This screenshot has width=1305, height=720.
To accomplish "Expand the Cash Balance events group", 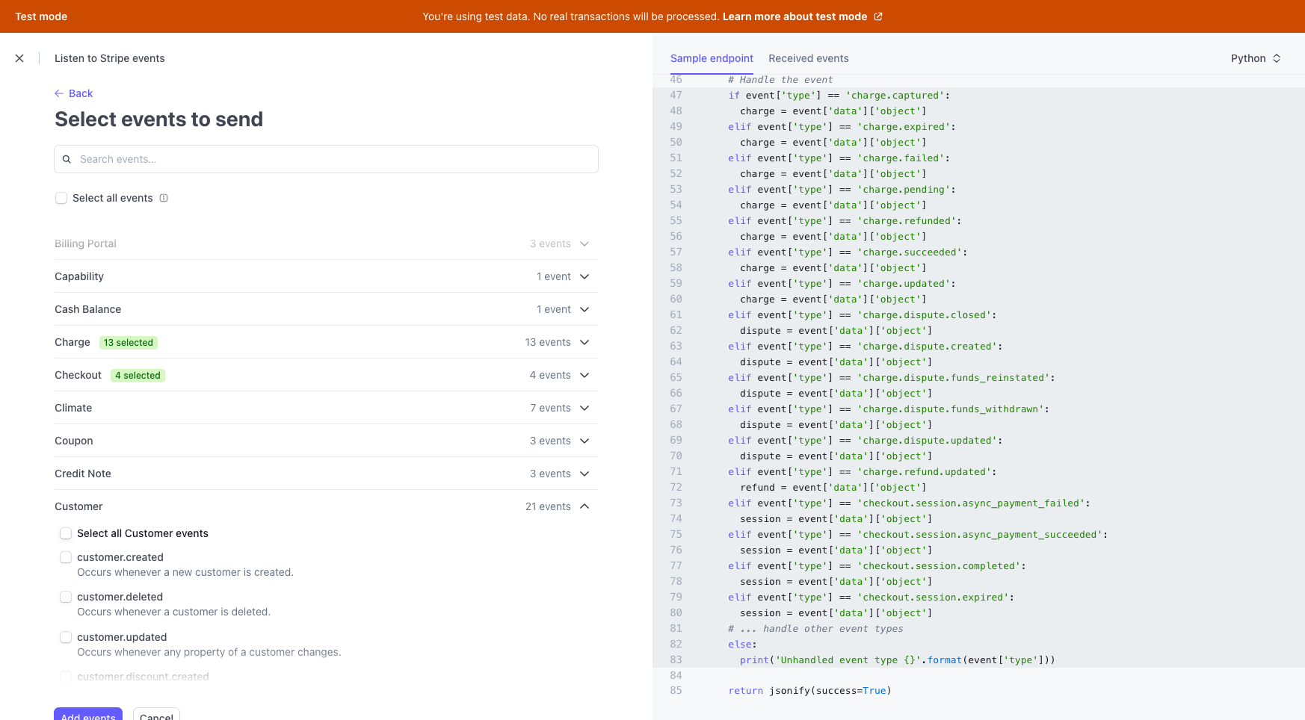I will point(584,309).
